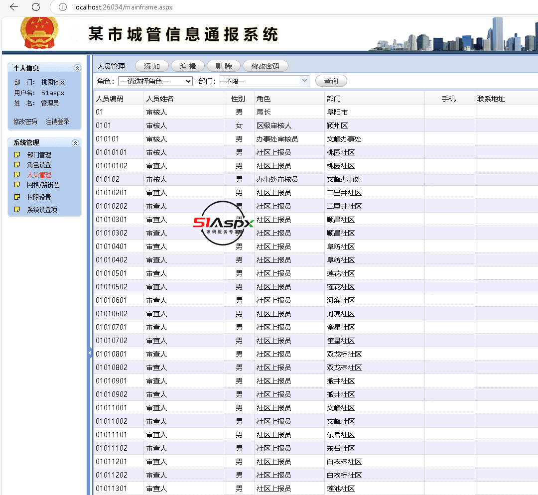The image size is (538, 495).
Task: Click the yellow note icon beside 系统设置项
Action: (x=17, y=210)
